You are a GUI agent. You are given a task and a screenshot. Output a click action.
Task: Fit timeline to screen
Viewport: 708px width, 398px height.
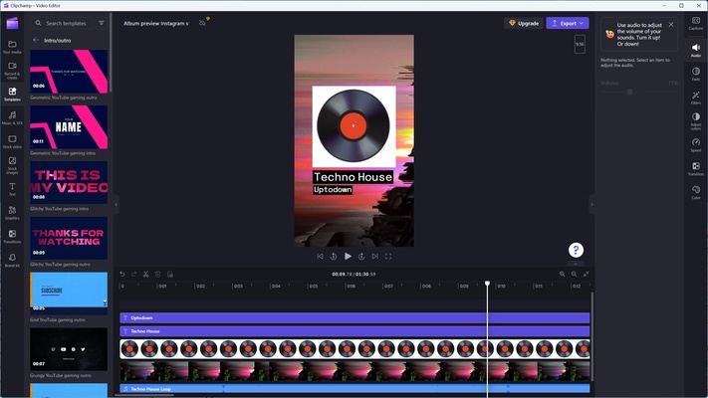587,274
